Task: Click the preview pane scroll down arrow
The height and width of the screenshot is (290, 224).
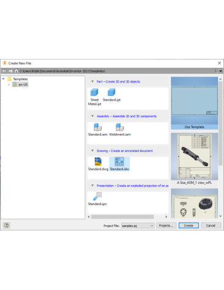Action: 220,216
